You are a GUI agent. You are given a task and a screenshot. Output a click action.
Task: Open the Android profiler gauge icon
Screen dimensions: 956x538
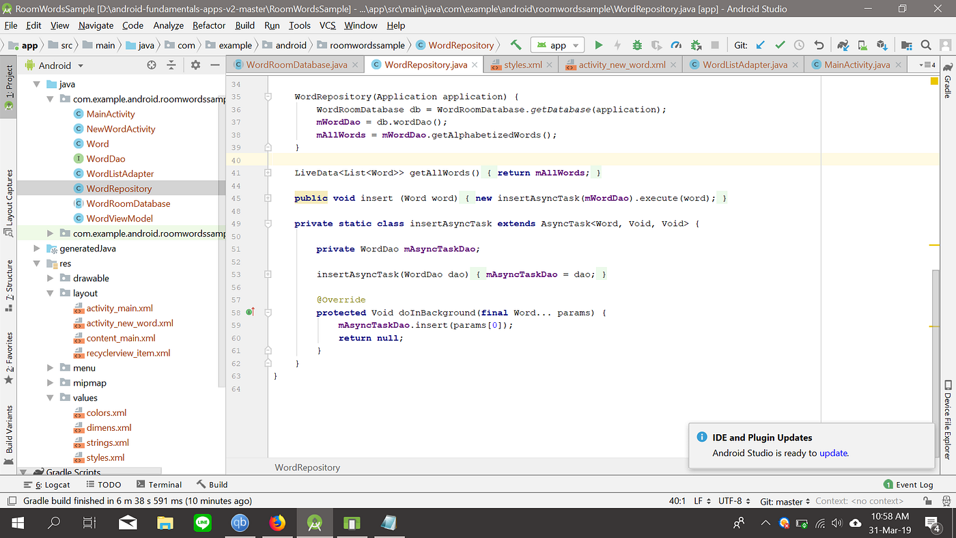(x=676, y=45)
